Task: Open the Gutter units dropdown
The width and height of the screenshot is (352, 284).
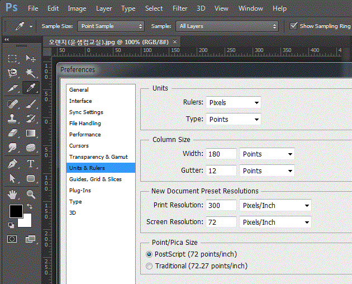Action: (267, 171)
